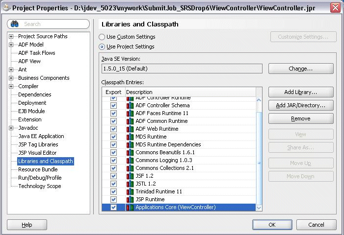Select the JSTL 1.2 classpath entry

click(x=179, y=184)
